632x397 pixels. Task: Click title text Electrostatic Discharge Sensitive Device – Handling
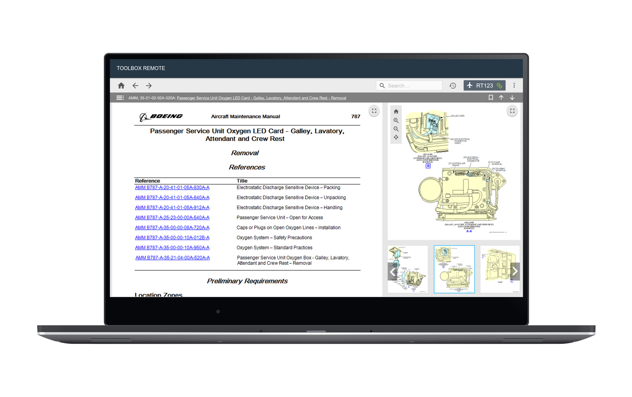coord(290,208)
